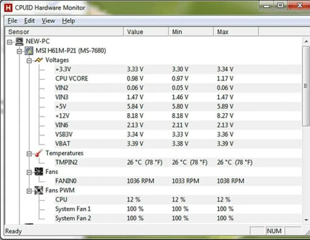Image resolution: width=310 pixels, height=240 pixels.
Task: Select the System Fan 1 row
Action: pyautogui.click(x=177, y=209)
